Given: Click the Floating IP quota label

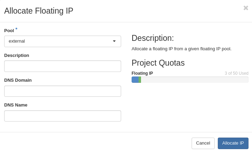Looking at the screenshot, I should (142, 73).
